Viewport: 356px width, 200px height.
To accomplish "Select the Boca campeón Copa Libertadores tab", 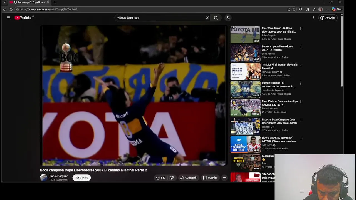I will click(30, 2).
